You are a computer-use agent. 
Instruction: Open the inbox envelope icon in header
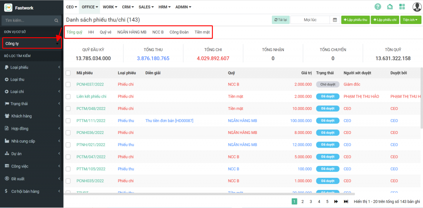coord(390,7)
